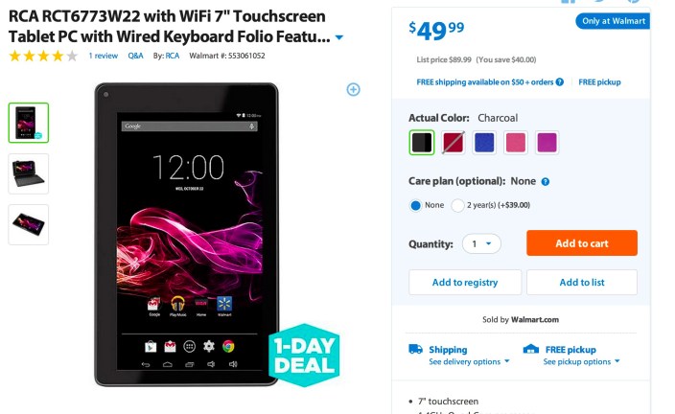The width and height of the screenshot is (675, 414).
Task: Click the star rating icons
Action: point(43,56)
